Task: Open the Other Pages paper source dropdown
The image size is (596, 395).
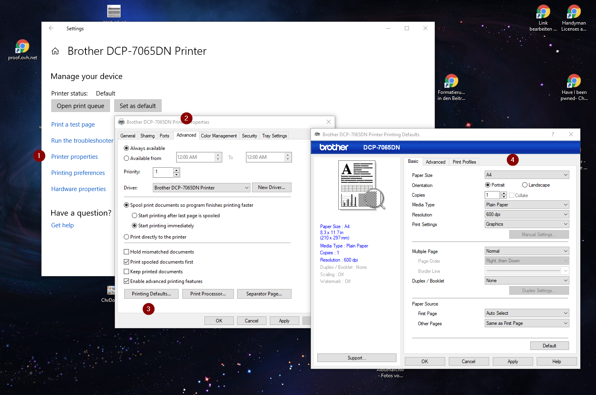Action: point(527,323)
